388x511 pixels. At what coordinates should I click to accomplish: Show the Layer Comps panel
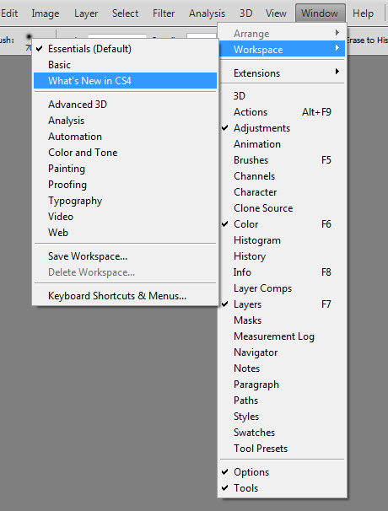coord(282,288)
